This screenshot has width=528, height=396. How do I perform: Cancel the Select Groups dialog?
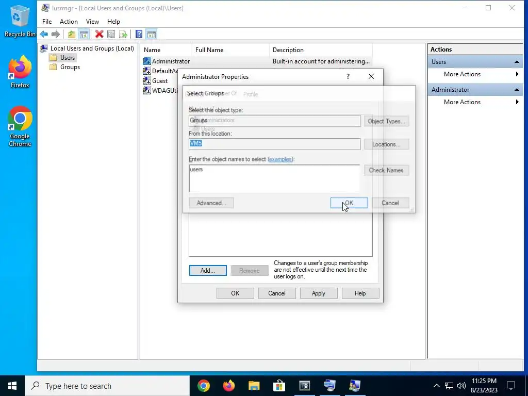click(x=390, y=203)
